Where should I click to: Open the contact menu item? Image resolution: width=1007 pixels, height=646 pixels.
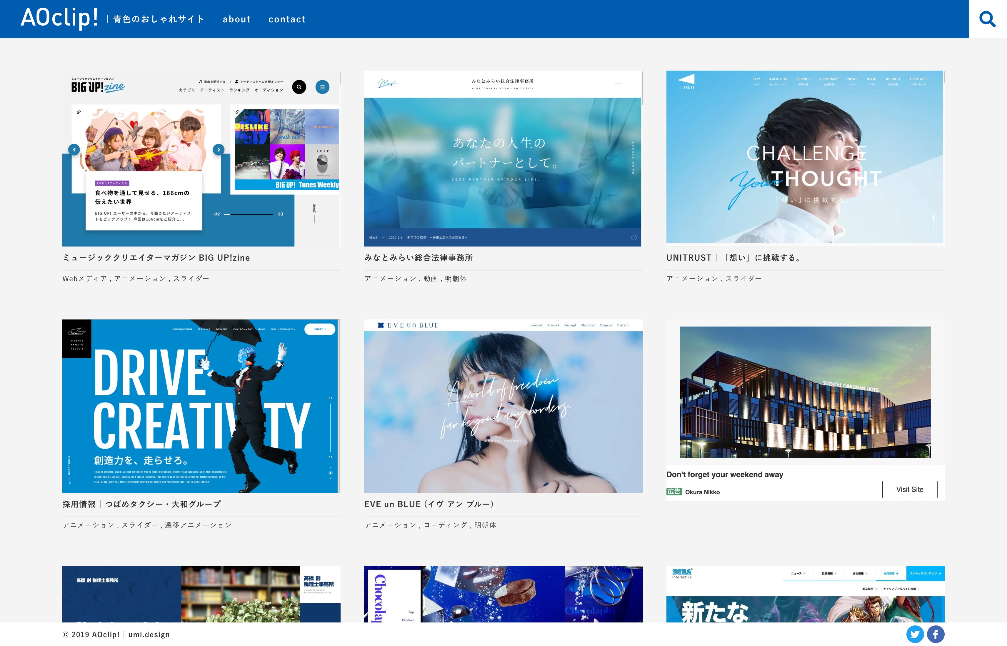pos(287,19)
